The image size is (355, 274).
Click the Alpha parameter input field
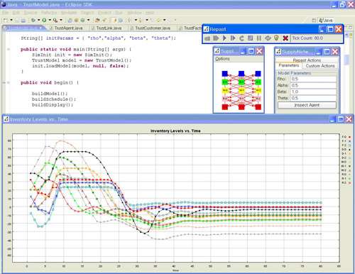coord(313,85)
